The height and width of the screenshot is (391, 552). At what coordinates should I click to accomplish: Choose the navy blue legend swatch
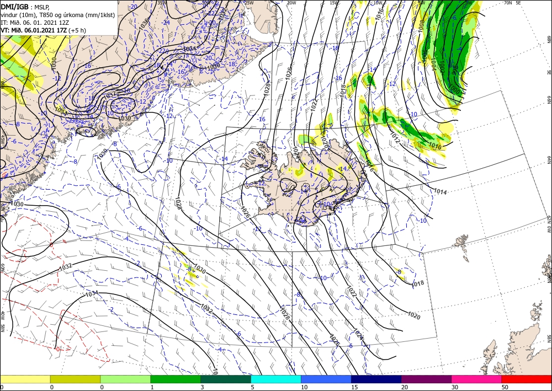click(376, 379)
